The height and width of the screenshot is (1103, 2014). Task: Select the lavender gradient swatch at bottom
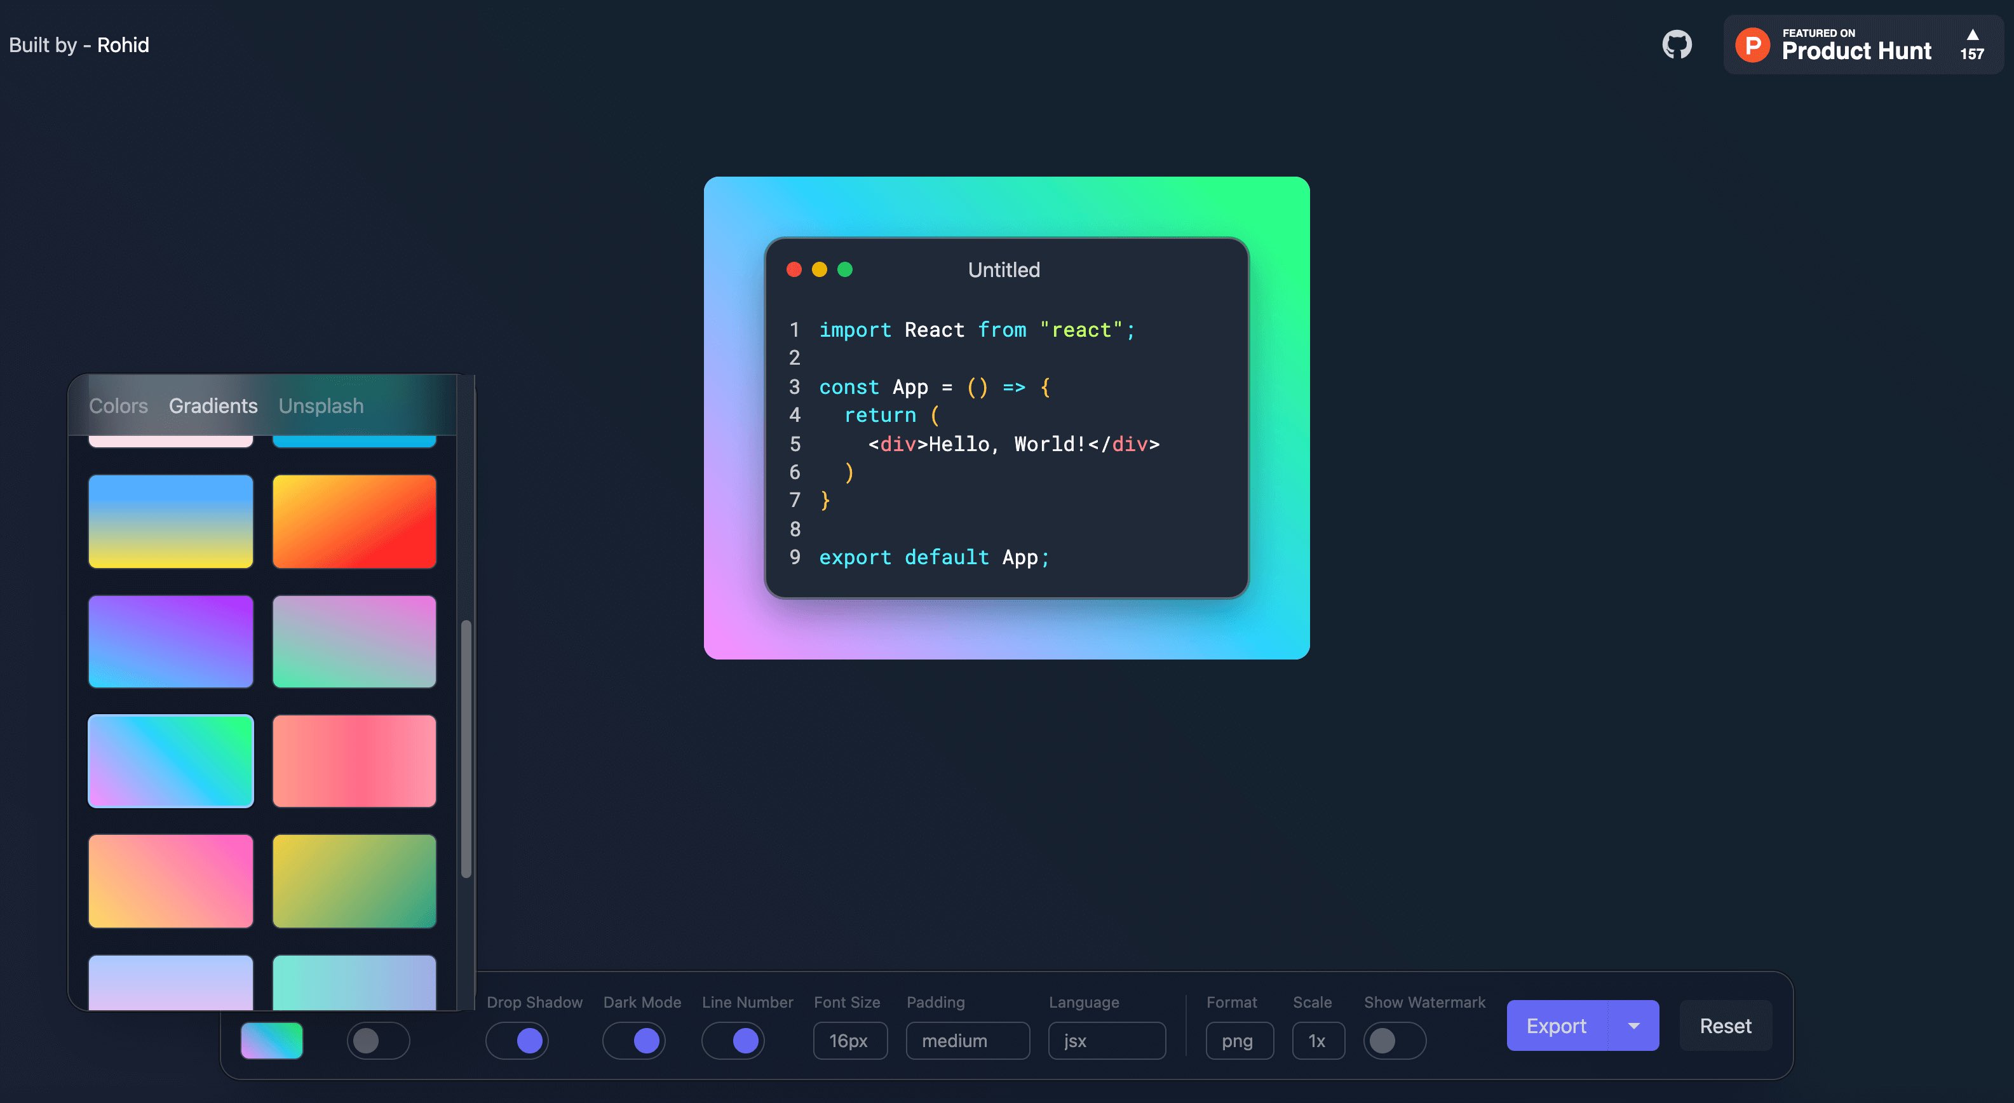click(x=170, y=983)
